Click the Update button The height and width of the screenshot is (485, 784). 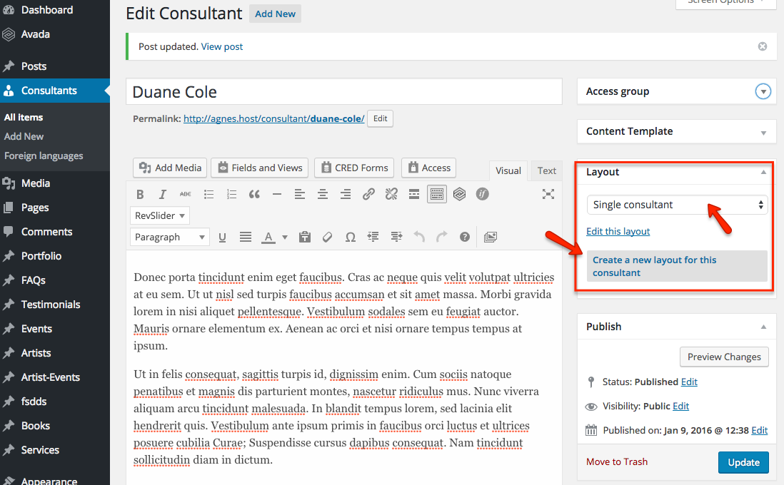tap(743, 462)
